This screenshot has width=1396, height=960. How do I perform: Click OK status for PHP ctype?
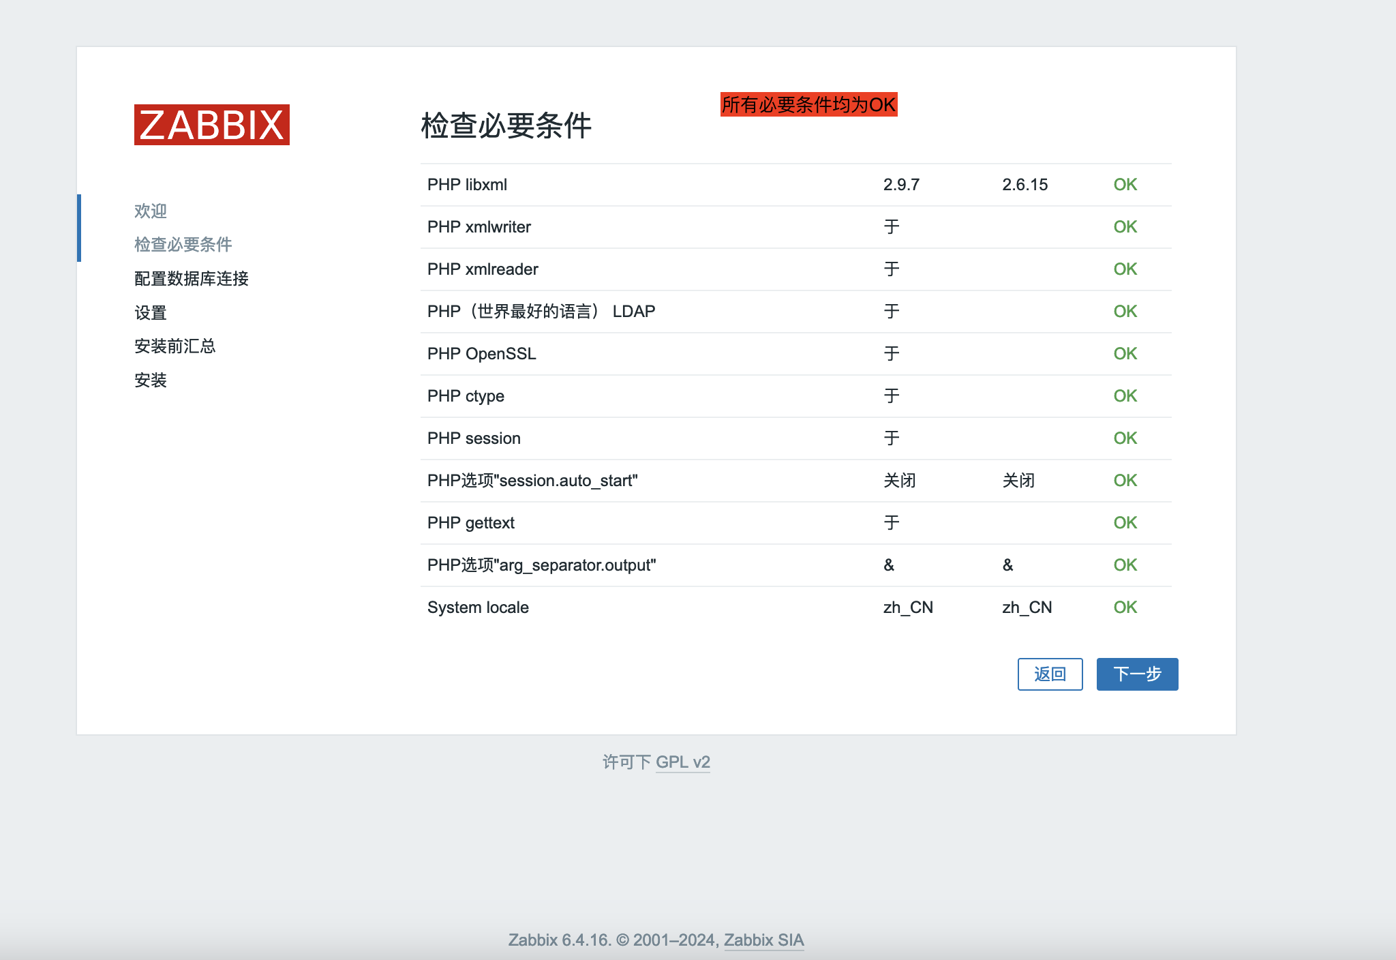[1125, 395]
